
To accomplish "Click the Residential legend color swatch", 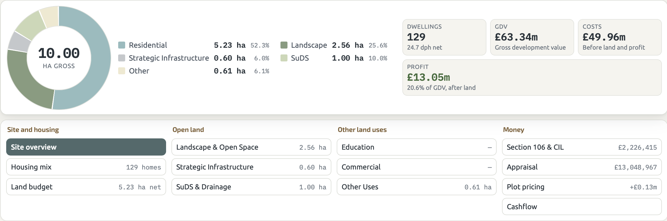I will (x=122, y=45).
